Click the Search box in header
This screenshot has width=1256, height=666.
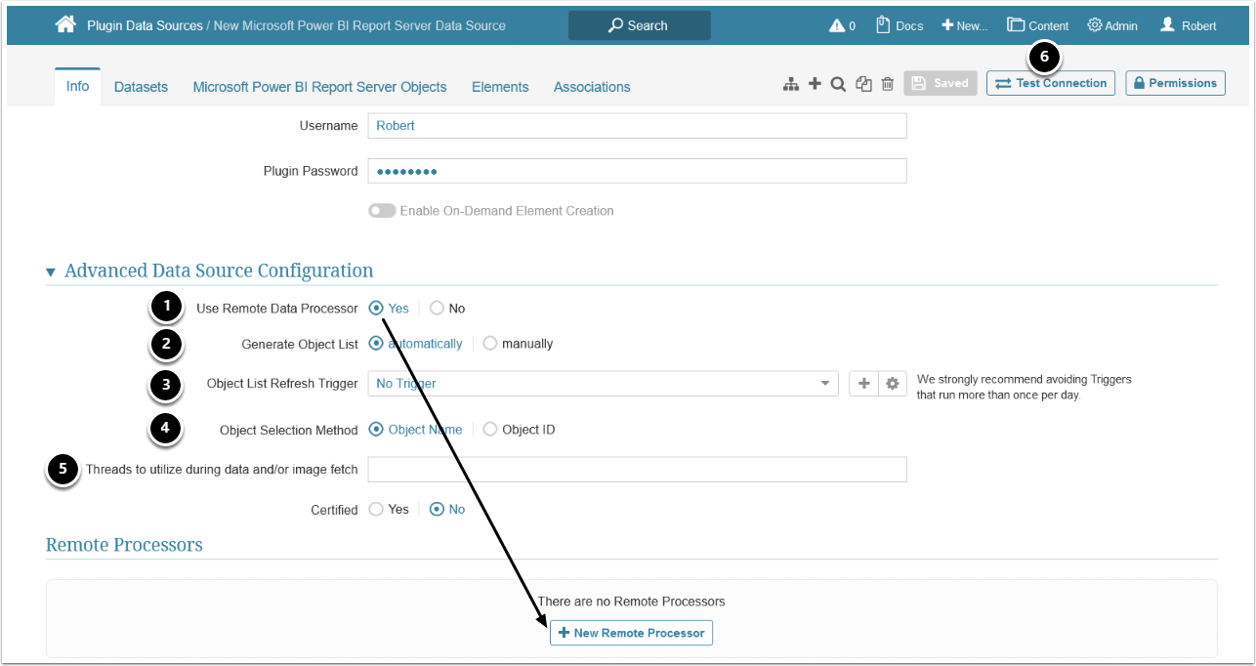coord(640,25)
